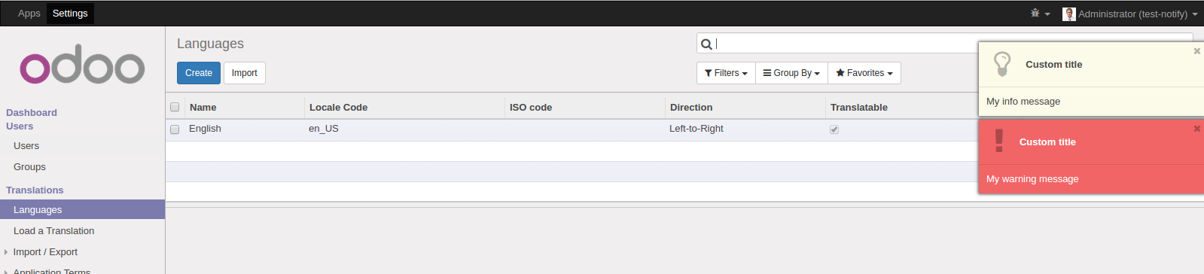Image resolution: width=1204 pixels, height=274 pixels.
Task: Click the Odoo logo
Action: click(82, 67)
